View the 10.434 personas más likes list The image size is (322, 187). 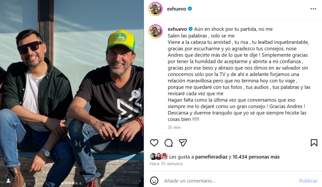pos(256,157)
